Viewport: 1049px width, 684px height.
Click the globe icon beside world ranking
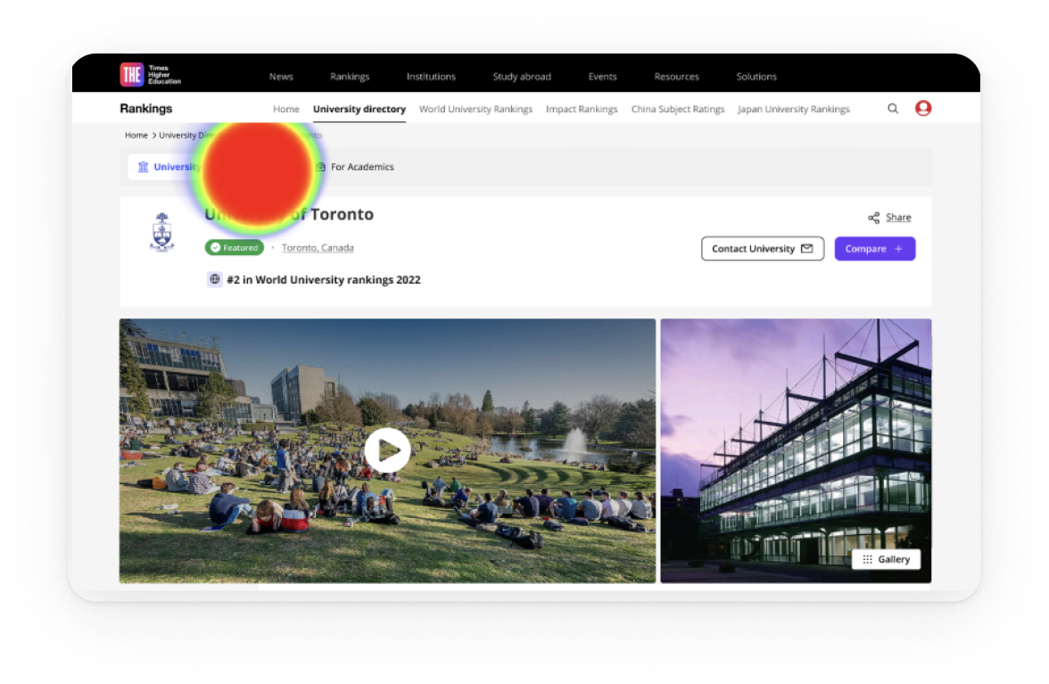[214, 279]
